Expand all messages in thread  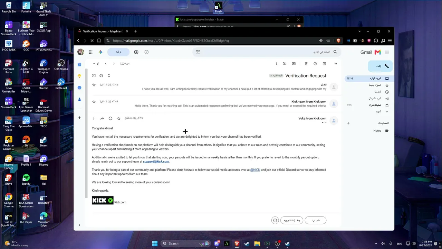click(x=109, y=75)
